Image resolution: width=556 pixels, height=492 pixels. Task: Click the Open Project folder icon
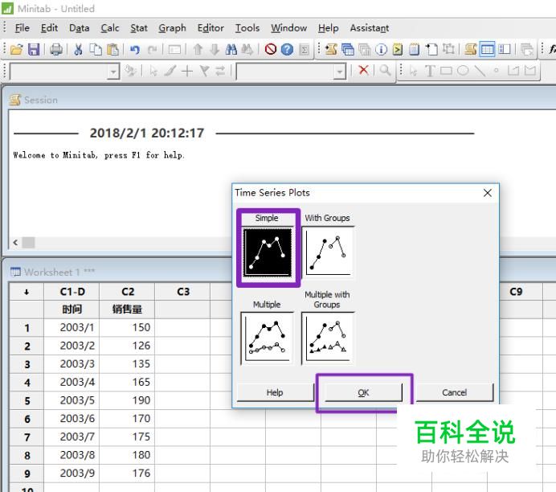(x=17, y=49)
